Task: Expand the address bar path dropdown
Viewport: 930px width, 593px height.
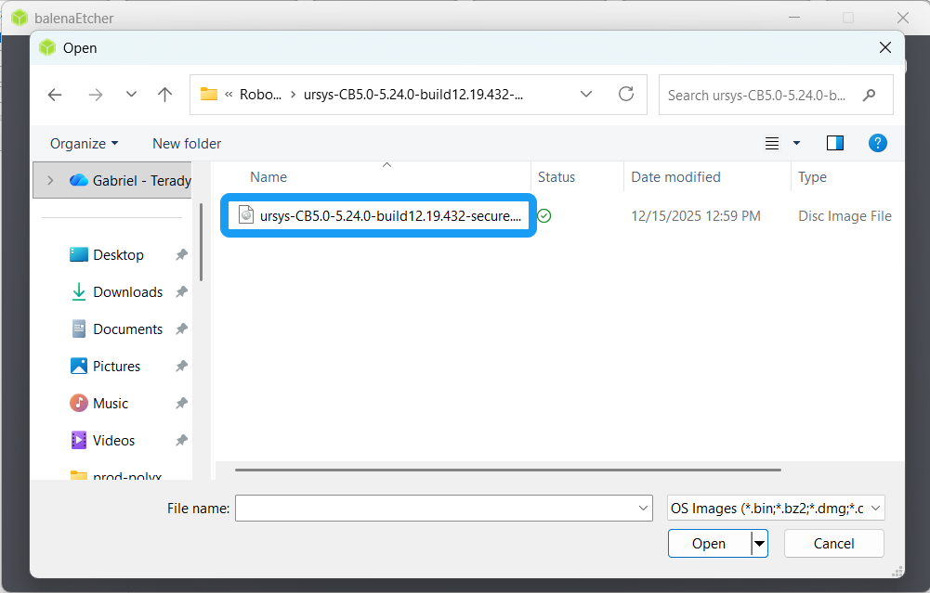Action: pos(586,95)
